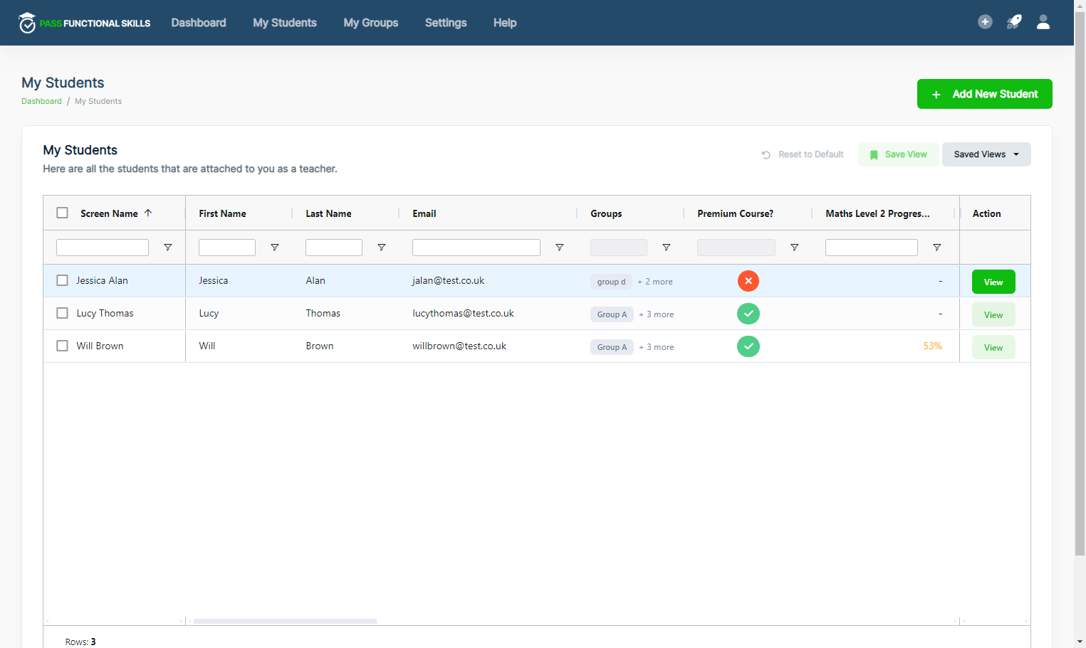Click the Add New Student button

click(x=984, y=94)
